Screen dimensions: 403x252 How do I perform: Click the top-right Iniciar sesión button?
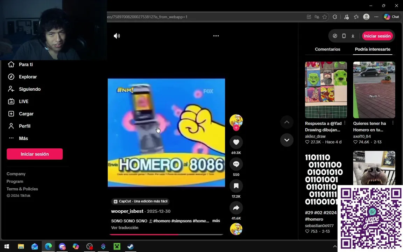pyautogui.click(x=377, y=36)
